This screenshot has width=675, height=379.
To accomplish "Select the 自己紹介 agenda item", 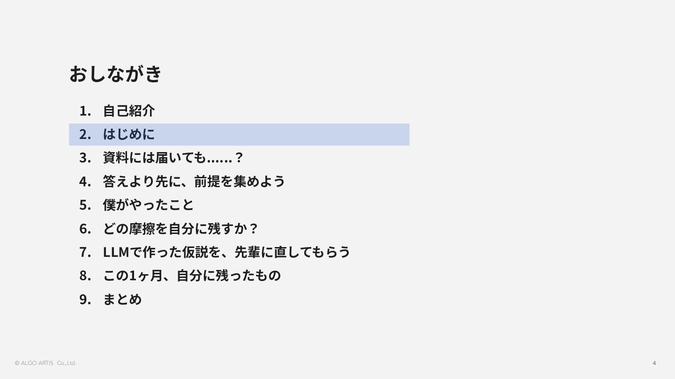I will click(129, 111).
